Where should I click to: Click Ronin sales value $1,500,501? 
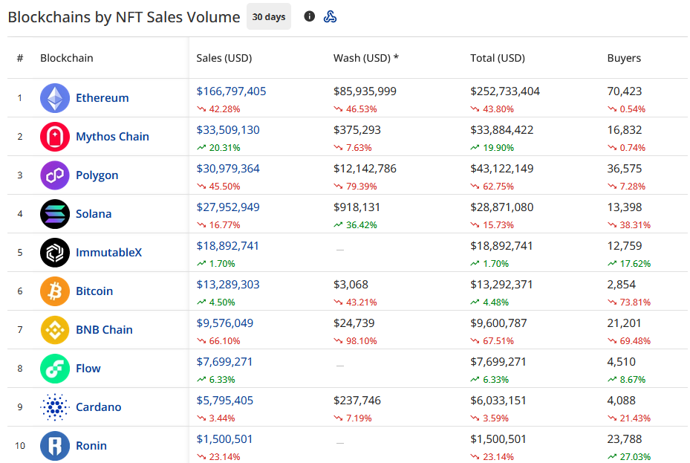pyautogui.click(x=224, y=439)
